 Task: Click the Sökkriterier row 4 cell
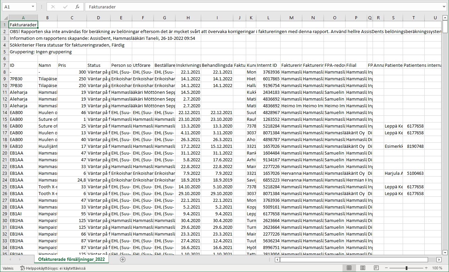[x=67, y=45]
